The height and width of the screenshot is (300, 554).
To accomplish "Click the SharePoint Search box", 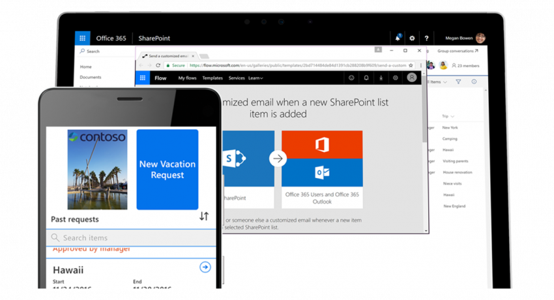I will tap(106, 52).
